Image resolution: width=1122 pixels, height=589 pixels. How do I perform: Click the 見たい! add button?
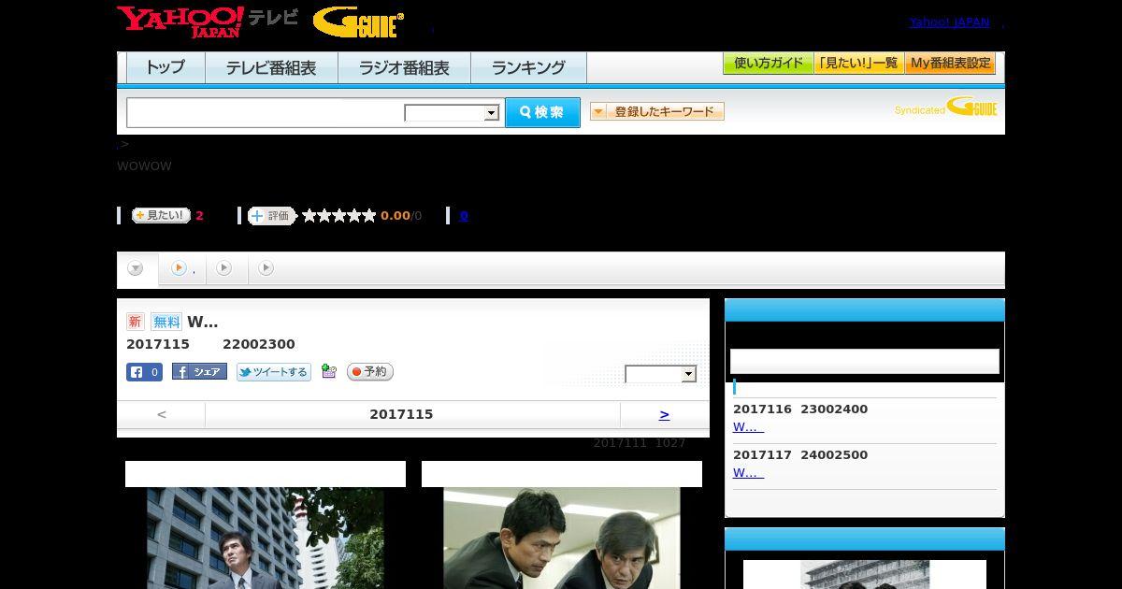coord(161,216)
